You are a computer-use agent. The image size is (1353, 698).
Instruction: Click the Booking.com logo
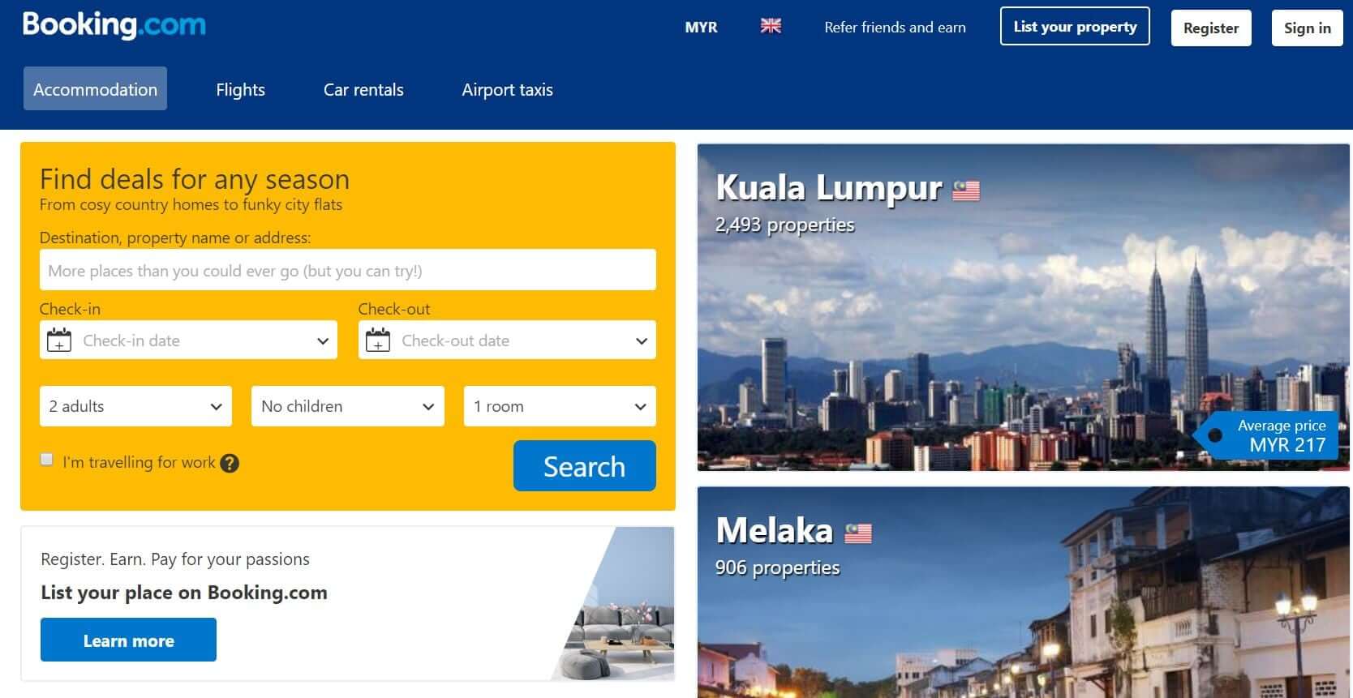pyautogui.click(x=114, y=25)
